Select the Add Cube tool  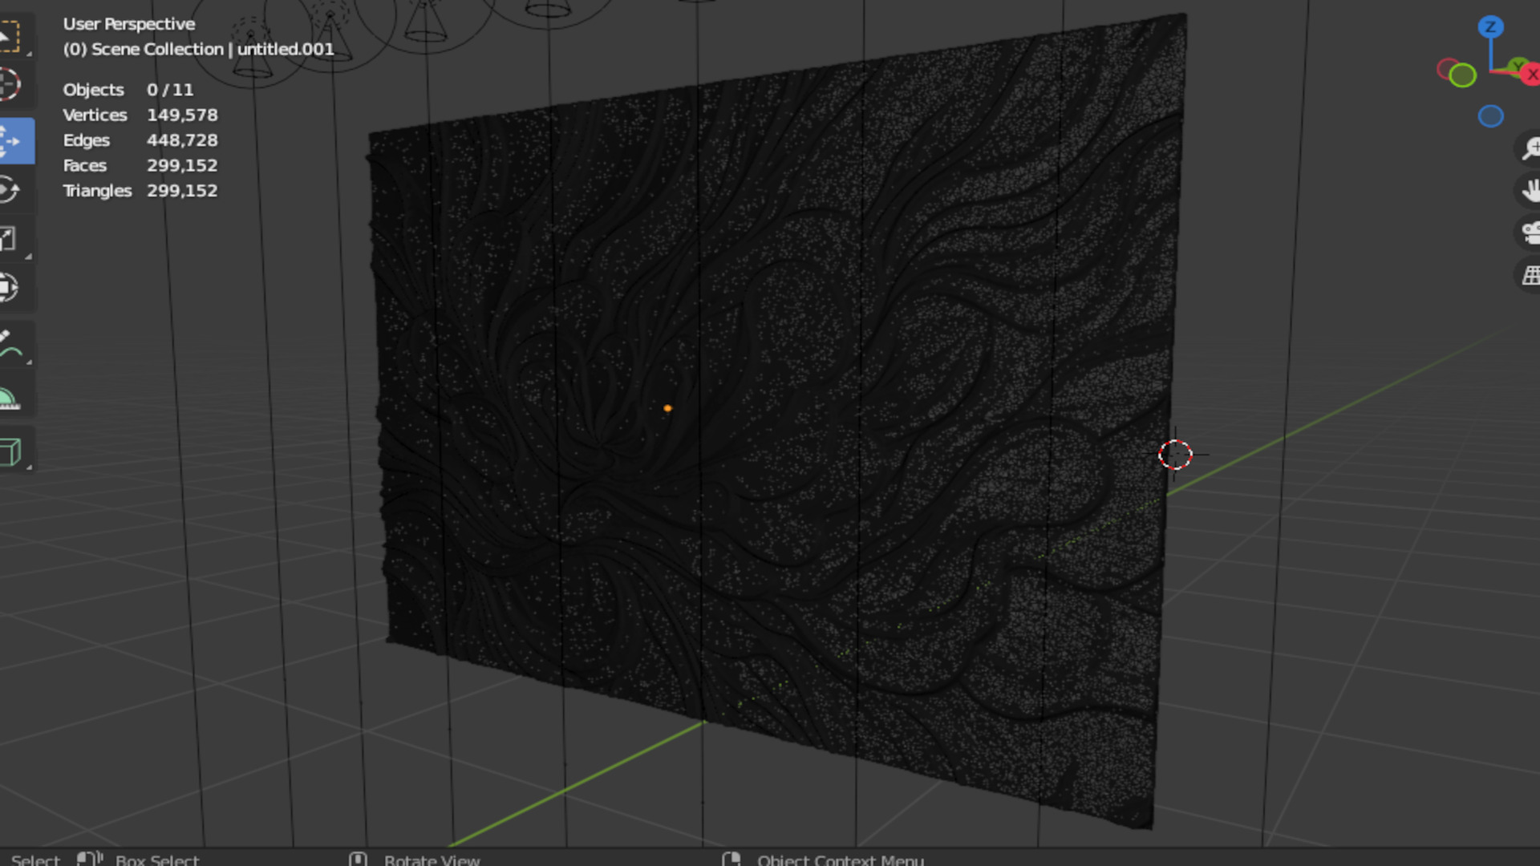[x=10, y=451]
